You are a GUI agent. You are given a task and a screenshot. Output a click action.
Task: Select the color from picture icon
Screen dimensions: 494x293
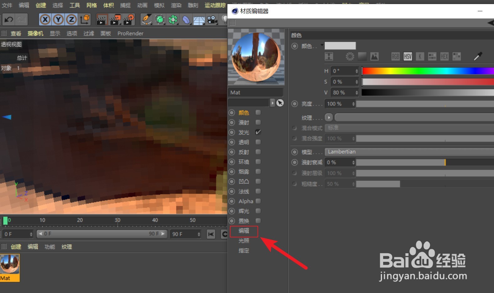(374, 57)
